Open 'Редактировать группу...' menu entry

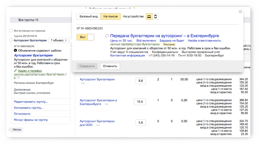(31, 102)
